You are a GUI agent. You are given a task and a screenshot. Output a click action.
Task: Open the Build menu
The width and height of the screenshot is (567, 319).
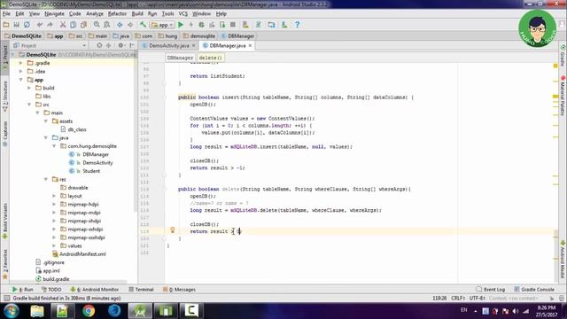pos(137,14)
